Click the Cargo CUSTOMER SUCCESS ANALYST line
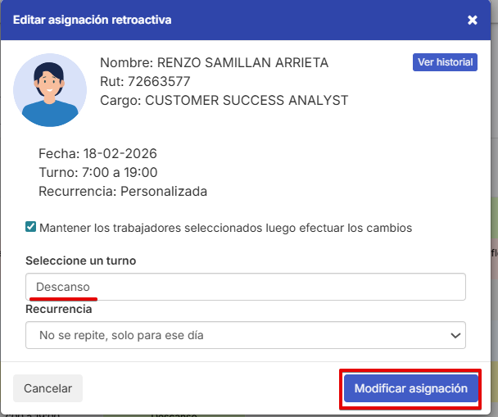The width and height of the screenshot is (498, 417). pos(224,100)
